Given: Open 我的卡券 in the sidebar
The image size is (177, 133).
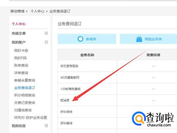Looking at the screenshot, I should (21, 50).
